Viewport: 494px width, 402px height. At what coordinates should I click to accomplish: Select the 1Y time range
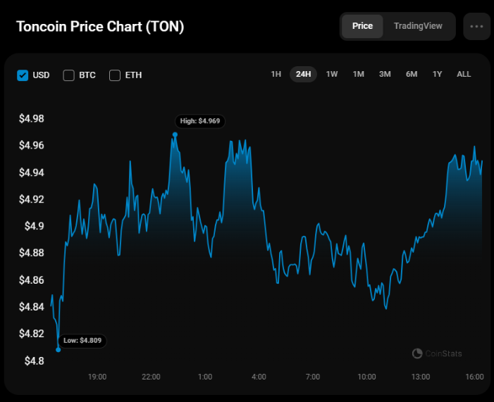click(437, 75)
